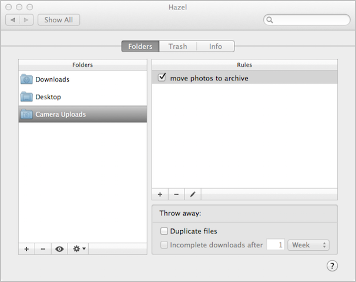
Task: Click the Rules column header
Action: pyautogui.click(x=244, y=65)
